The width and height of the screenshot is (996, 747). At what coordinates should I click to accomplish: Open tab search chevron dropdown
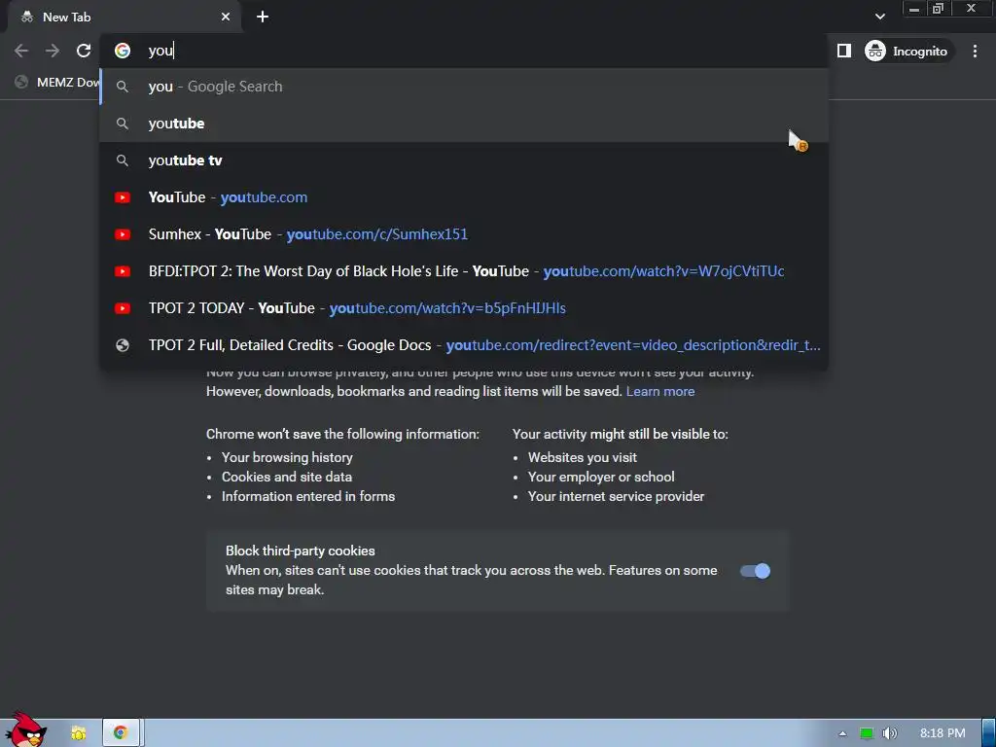[x=879, y=17]
